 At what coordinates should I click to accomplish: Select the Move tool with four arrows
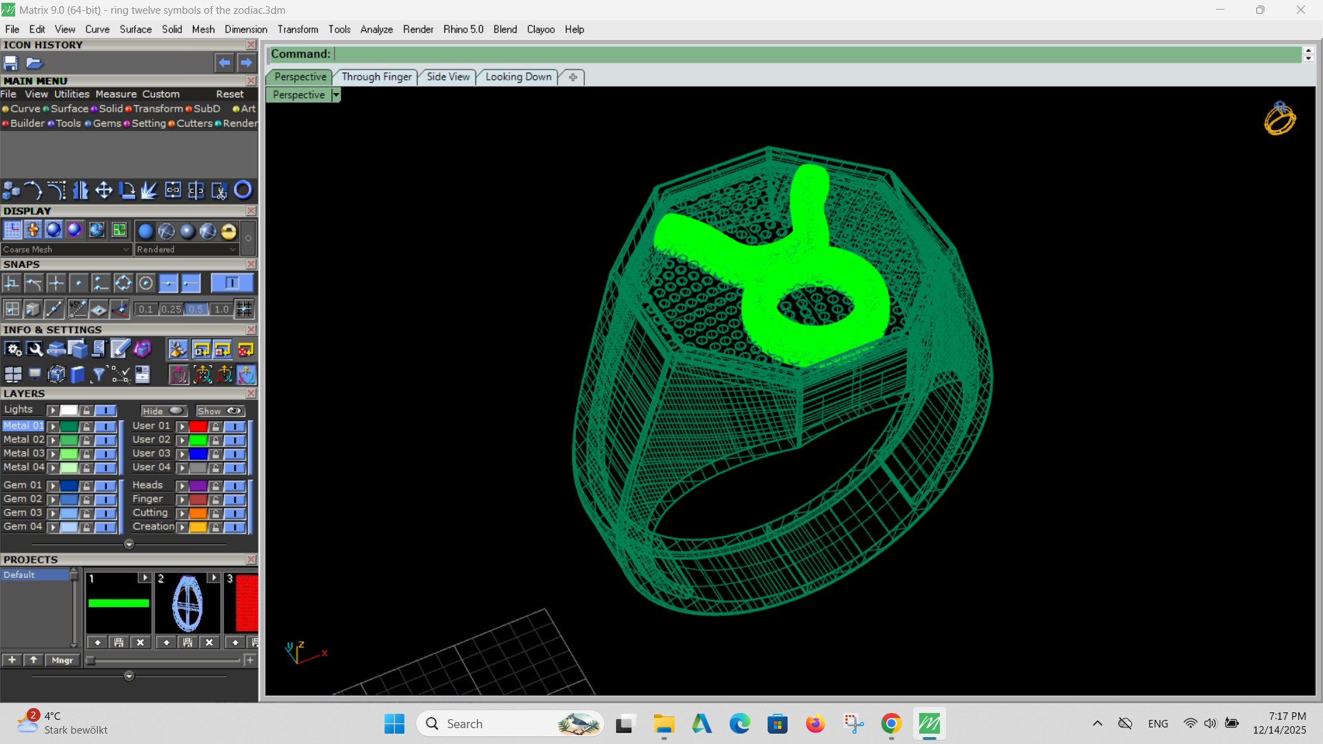pos(104,190)
